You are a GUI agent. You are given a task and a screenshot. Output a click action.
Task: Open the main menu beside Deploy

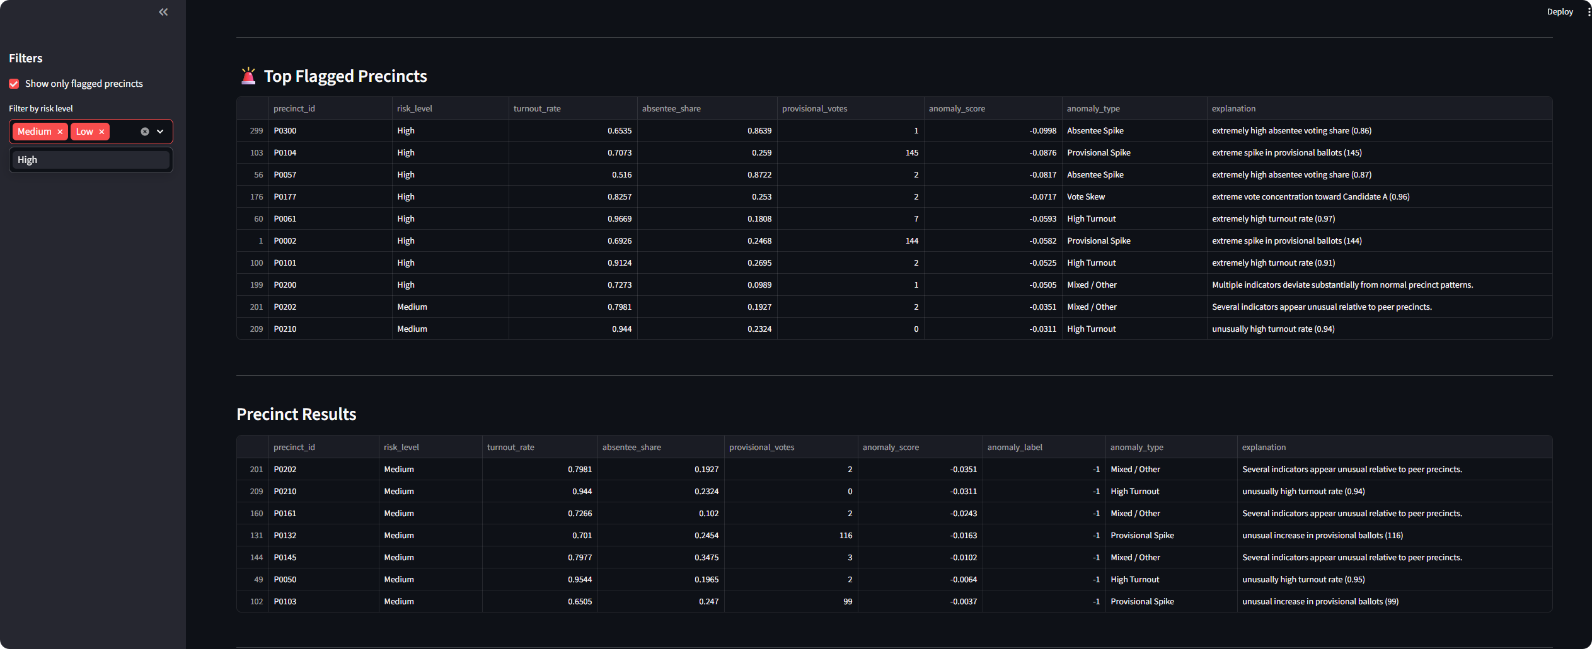point(1589,11)
